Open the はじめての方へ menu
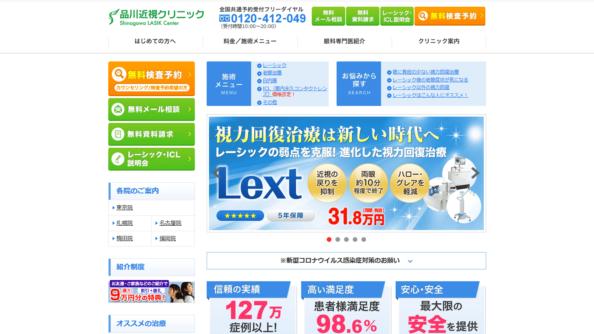The image size is (594, 334). [x=155, y=41]
